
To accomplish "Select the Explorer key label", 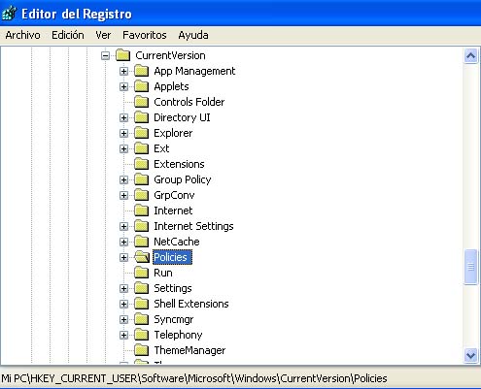I will pos(173,133).
